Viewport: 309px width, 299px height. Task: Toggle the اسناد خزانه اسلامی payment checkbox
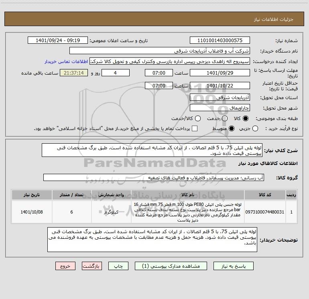coord(195,128)
